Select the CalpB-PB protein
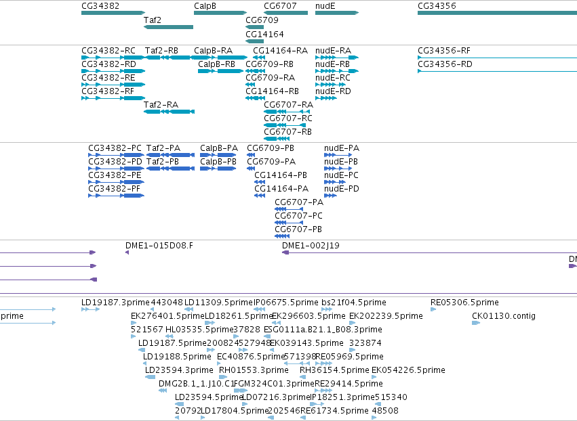The width and height of the screenshot is (577, 421). 218,169
